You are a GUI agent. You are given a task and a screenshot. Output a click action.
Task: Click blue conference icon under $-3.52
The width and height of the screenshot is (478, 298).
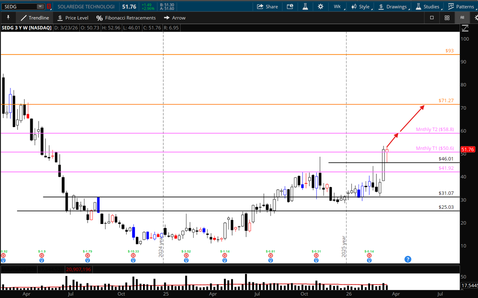point(186,260)
